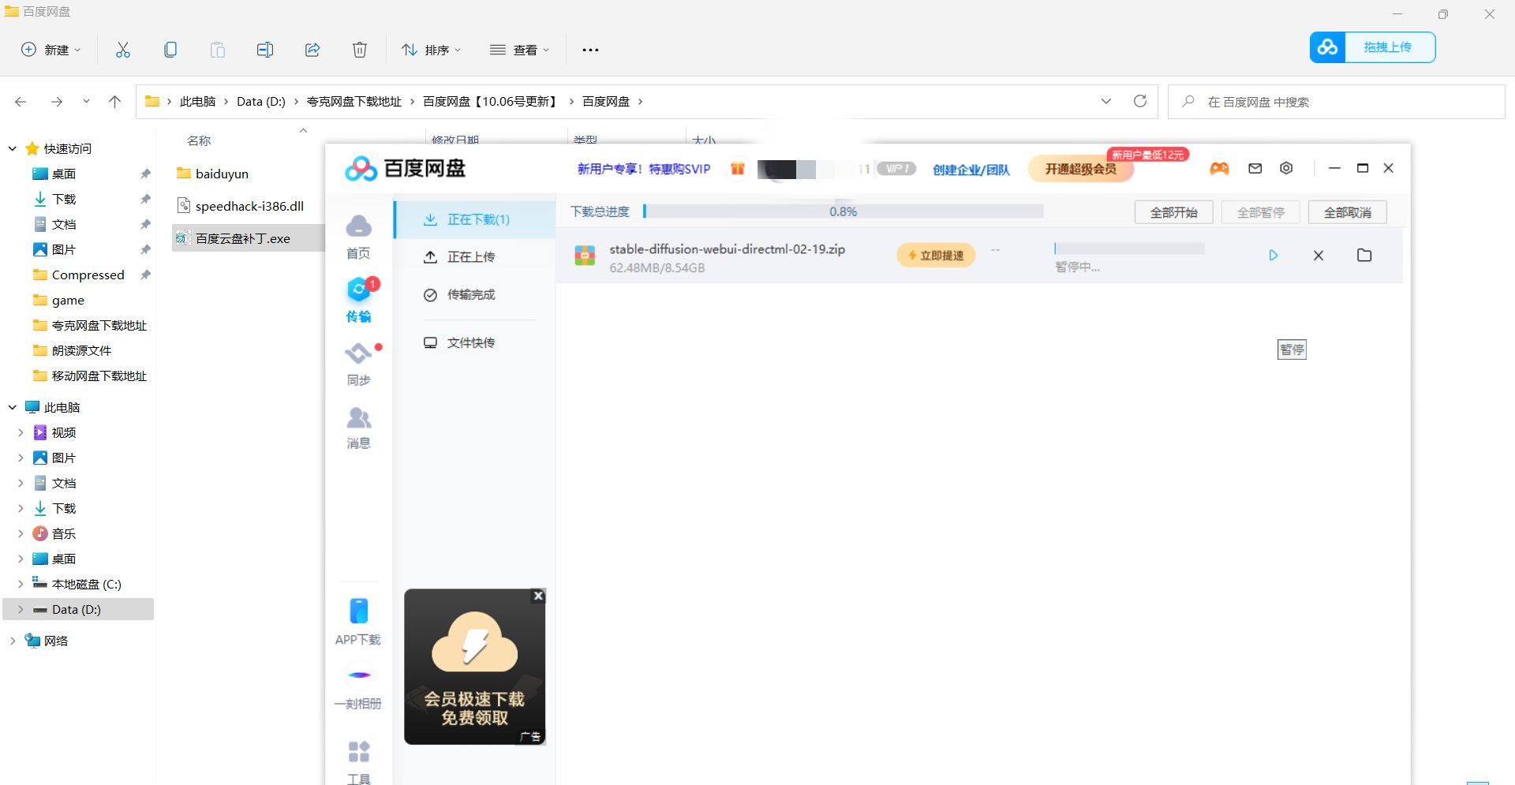Open the downloaded file's folder location
This screenshot has height=785, width=1515.
(1364, 255)
